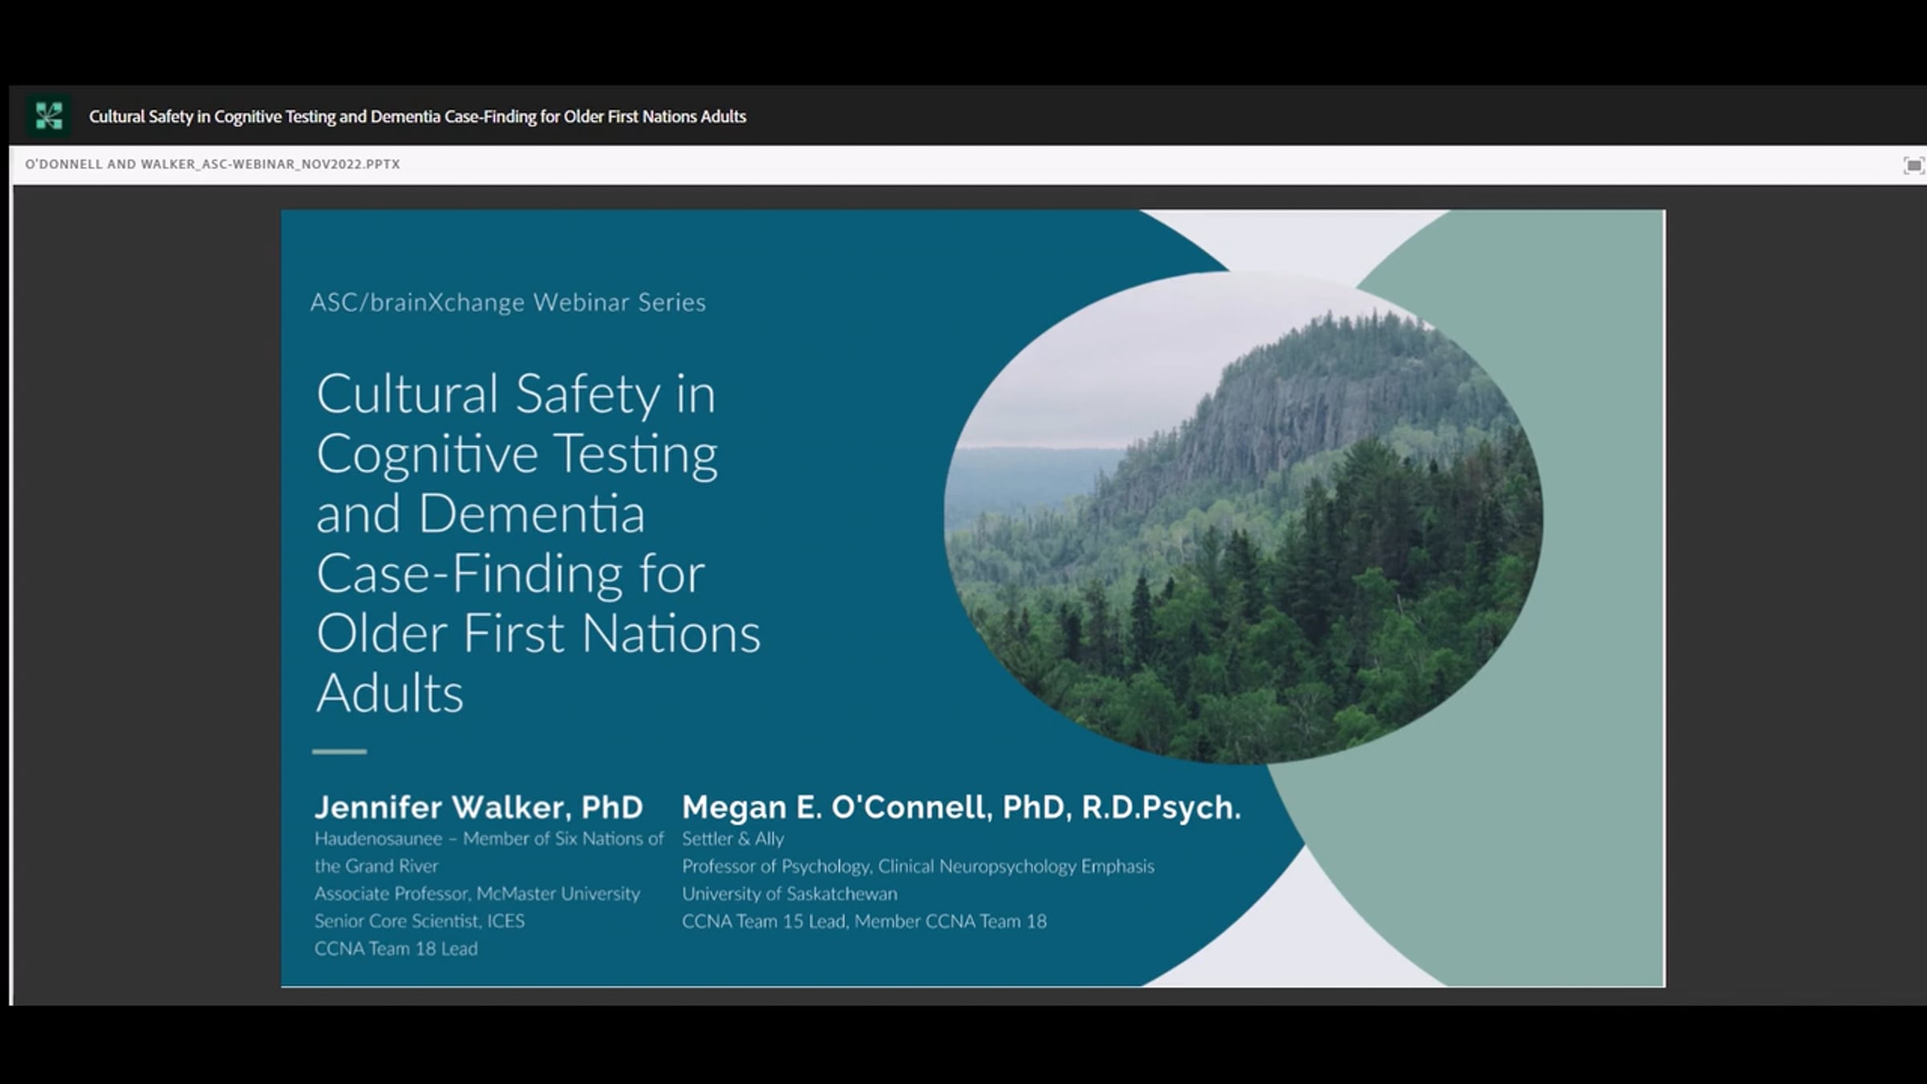Click the 'Settler & Ally' text

(x=733, y=839)
